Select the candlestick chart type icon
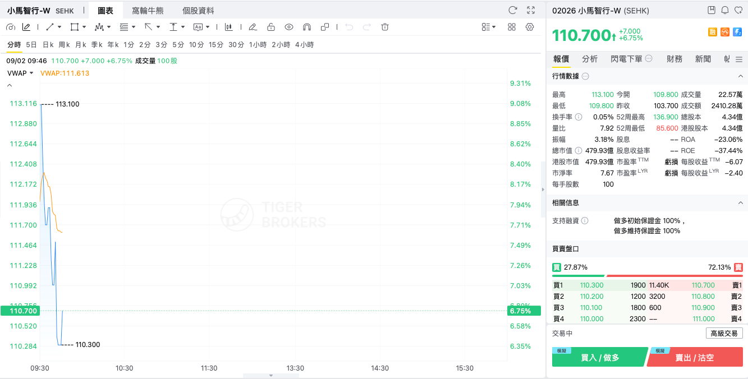Viewport: 748px width, 379px height. [x=228, y=27]
